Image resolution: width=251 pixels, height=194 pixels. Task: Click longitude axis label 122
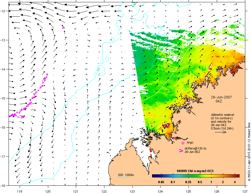pyautogui.click(x=104, y=191)
